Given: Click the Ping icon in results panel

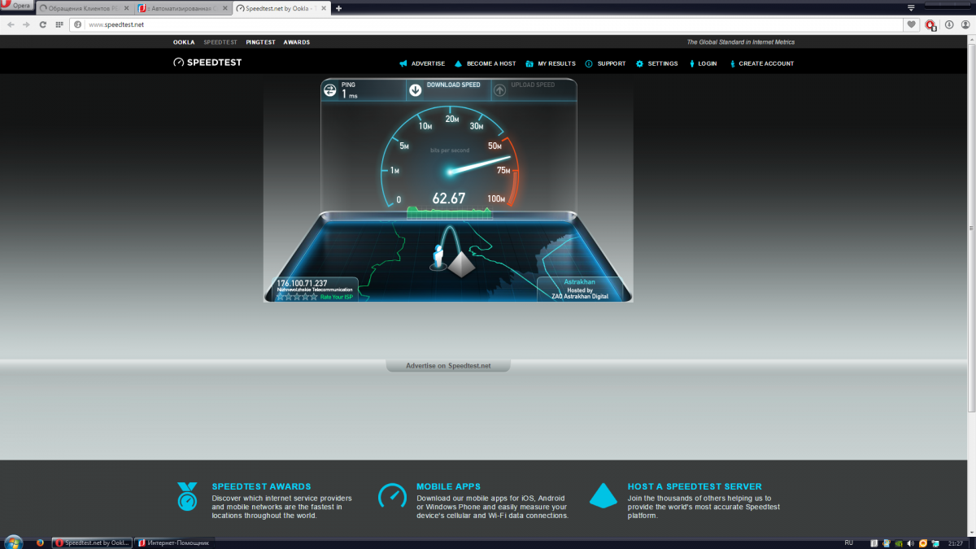Looking at the screenshot, I should tap(330, 90).
